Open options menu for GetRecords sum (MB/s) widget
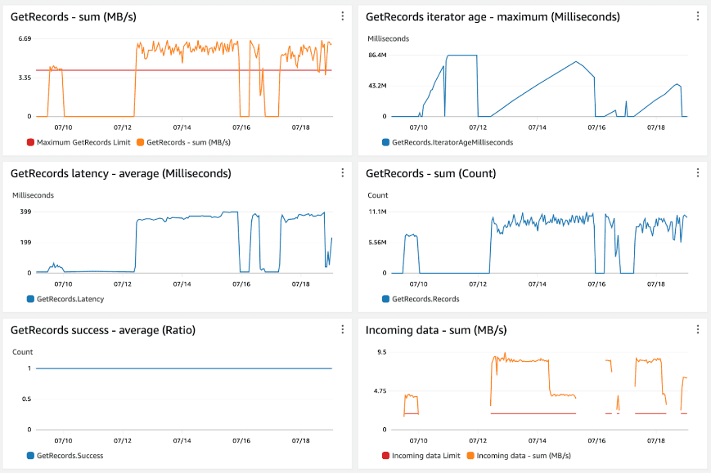Screen dimensions: 711x473 342,16
